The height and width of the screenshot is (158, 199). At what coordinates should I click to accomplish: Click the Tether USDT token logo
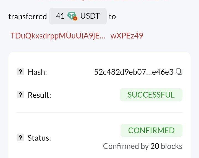(72, 16)
